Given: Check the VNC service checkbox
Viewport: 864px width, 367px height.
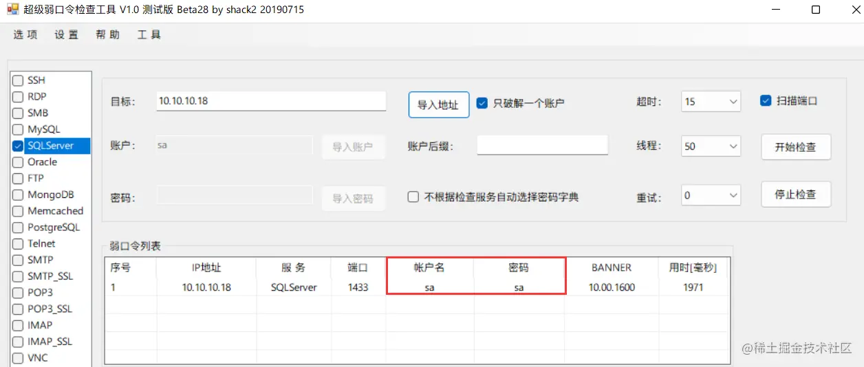Looking at the screenshot, I should coord(18,358).
